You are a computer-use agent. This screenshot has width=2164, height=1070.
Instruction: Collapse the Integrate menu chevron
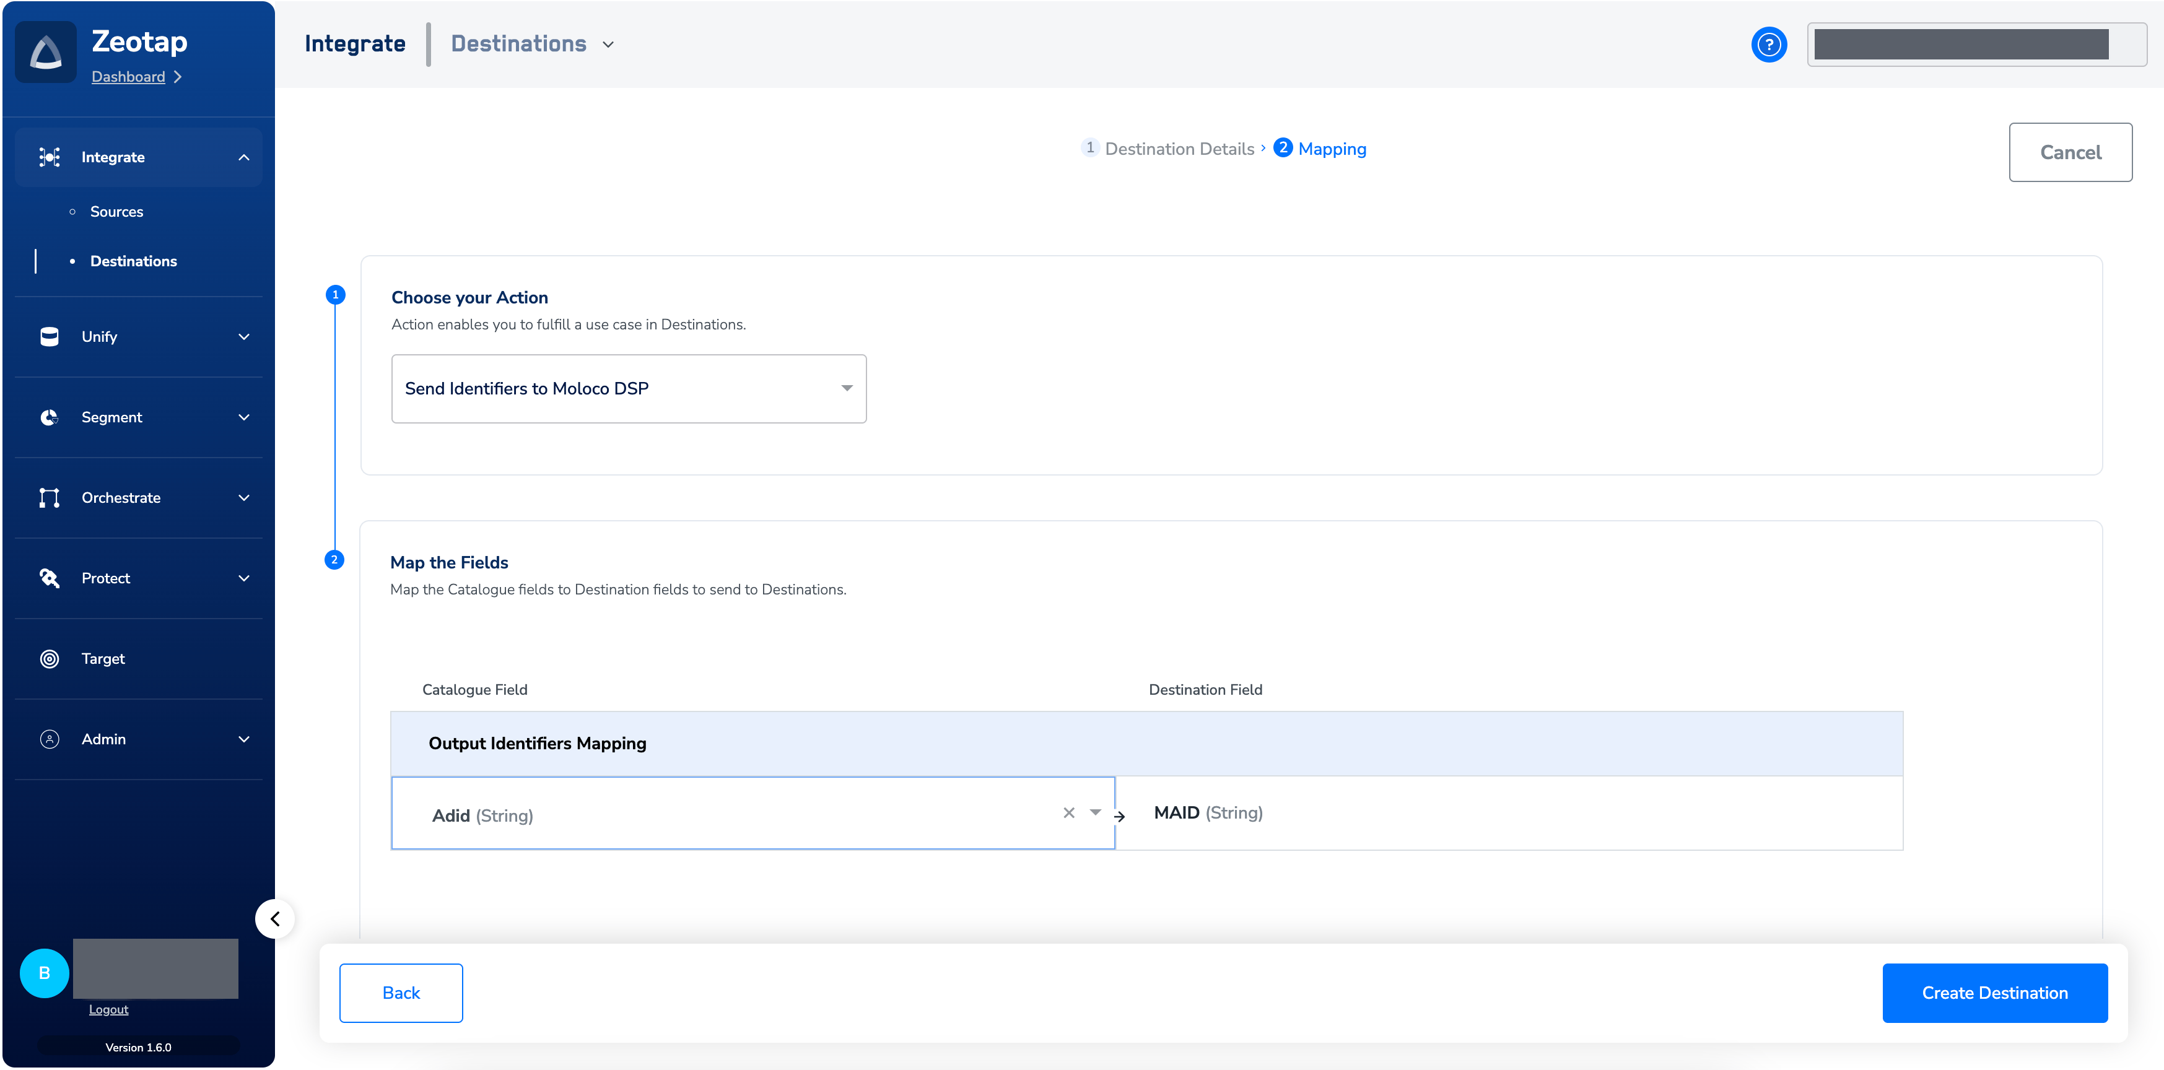[x=243, y=157]
